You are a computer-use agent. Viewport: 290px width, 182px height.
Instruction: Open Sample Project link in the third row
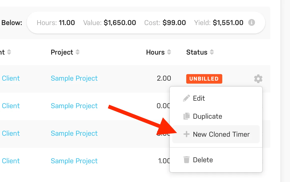point(74,133)
